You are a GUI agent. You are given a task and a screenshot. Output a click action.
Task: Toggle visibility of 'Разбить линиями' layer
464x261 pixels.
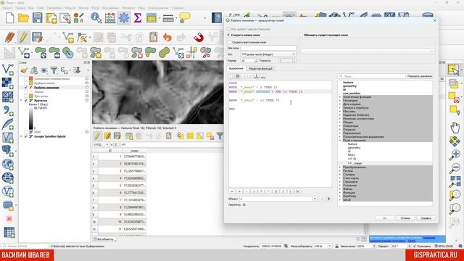click(x=26, y=88)
